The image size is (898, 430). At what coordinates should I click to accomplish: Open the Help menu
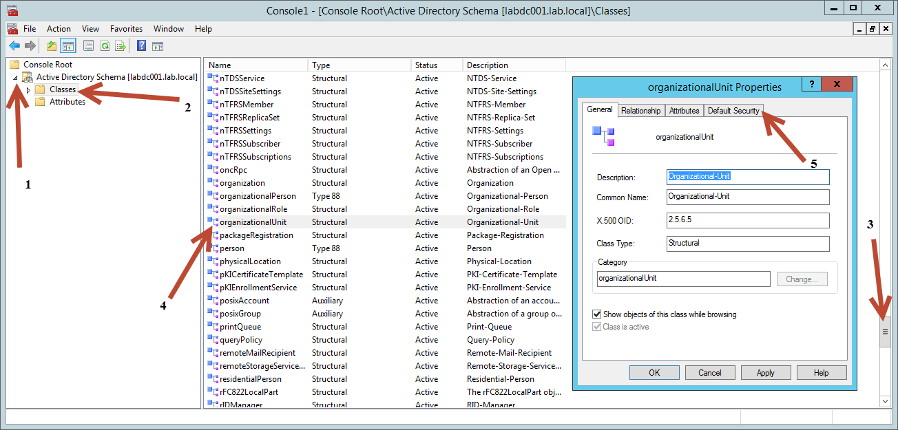coord(203,29)
